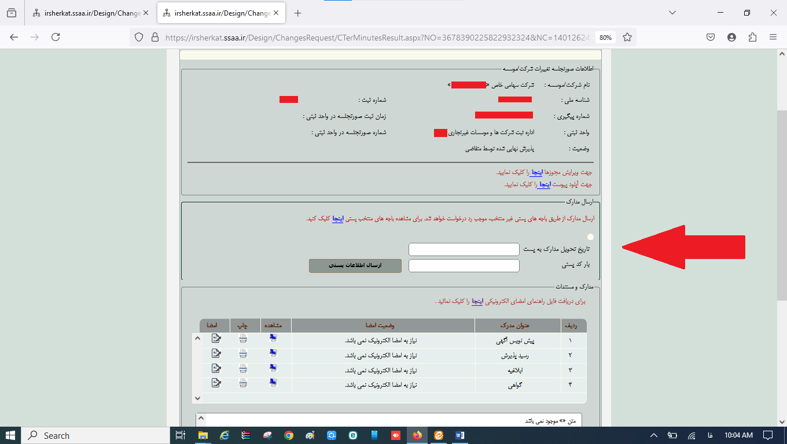This screenshot has width=787, height=444.
Task: Open the اینجا link for selected post offices
Action: point(338,219)
